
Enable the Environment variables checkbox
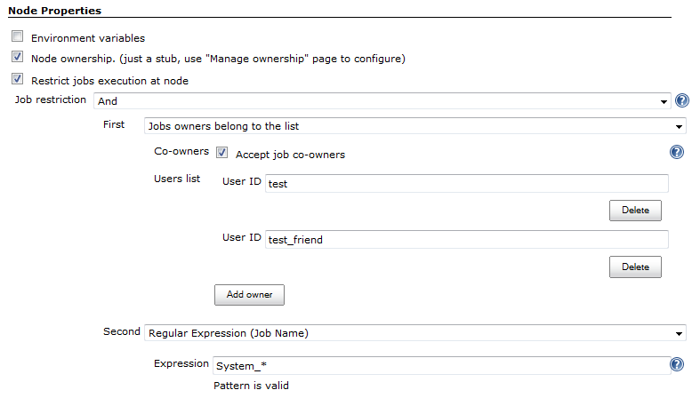click(x=17, y=36)
